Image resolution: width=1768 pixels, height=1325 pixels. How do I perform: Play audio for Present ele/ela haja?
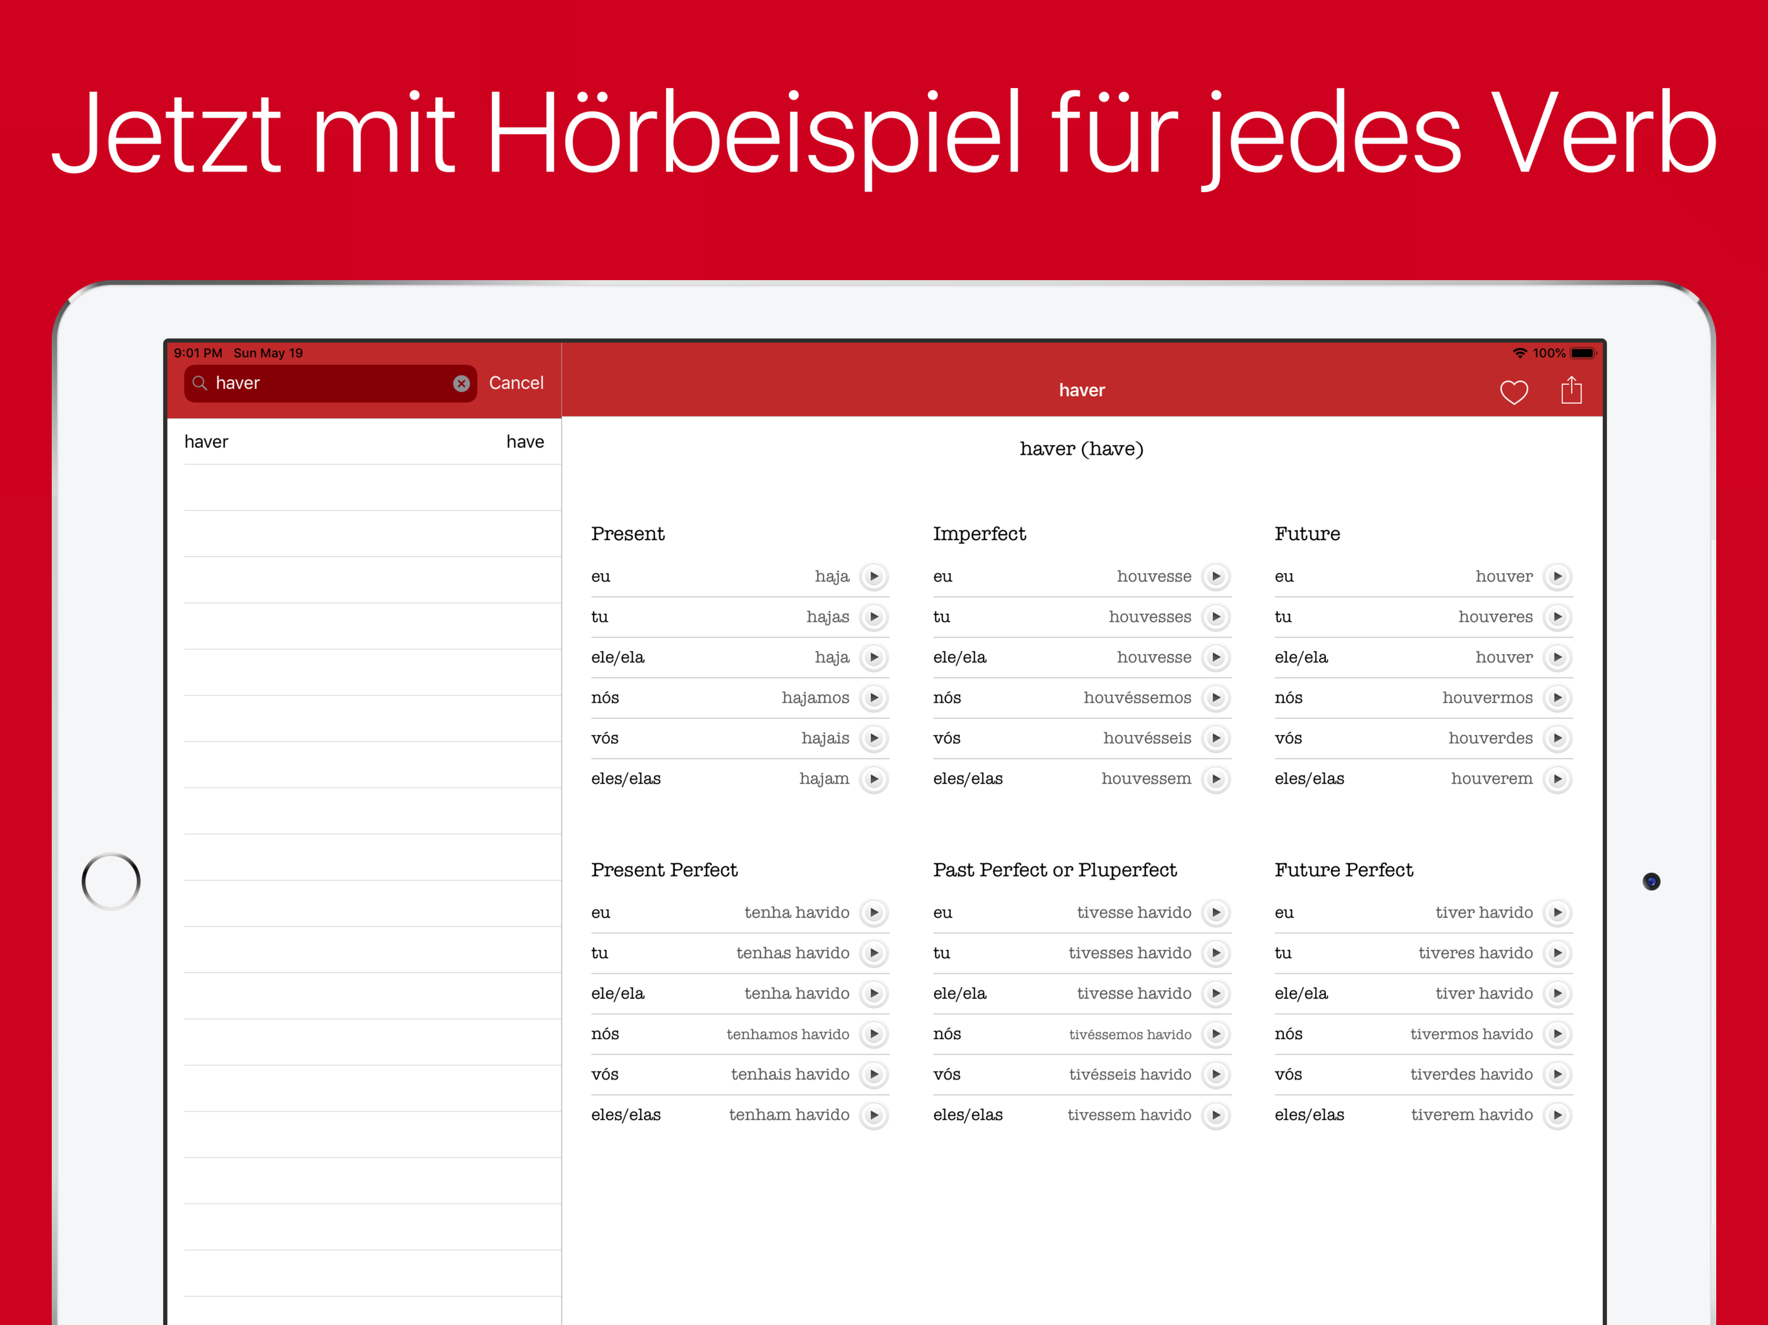tap(874, 658)
